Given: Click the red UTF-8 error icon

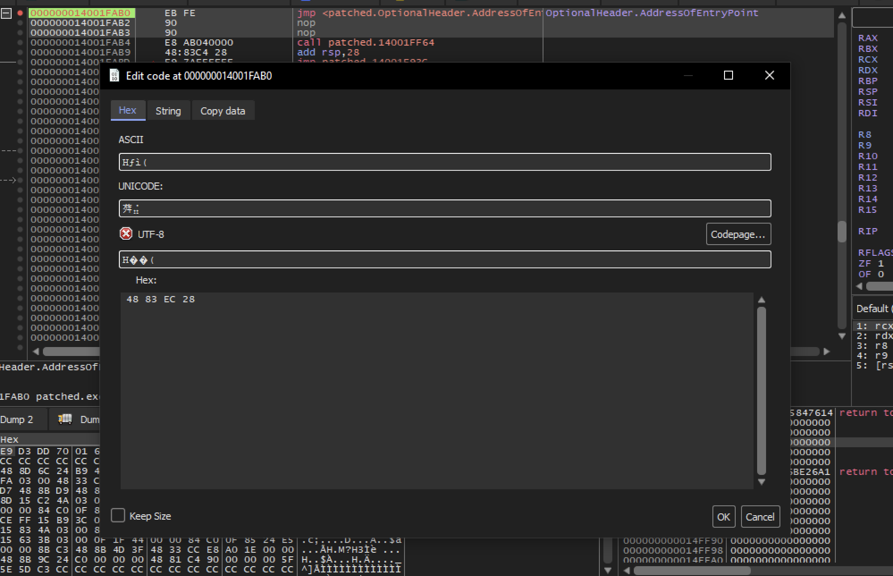Looking at the screenshot, I should tap(126, 234).
